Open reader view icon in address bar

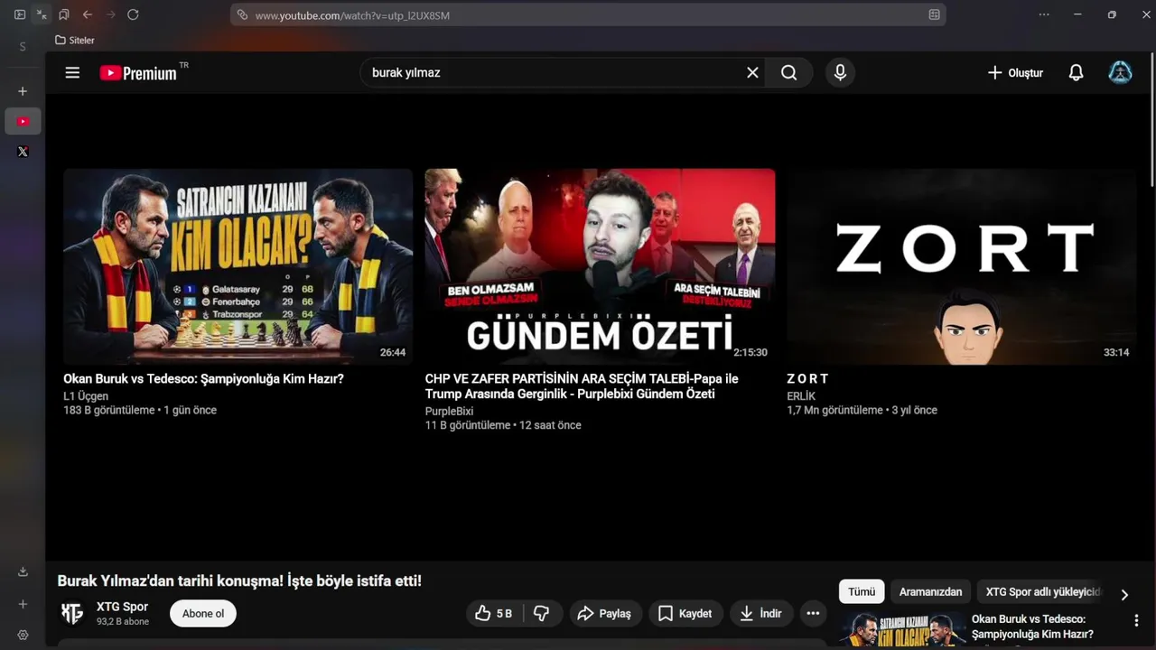click(935, 15)
